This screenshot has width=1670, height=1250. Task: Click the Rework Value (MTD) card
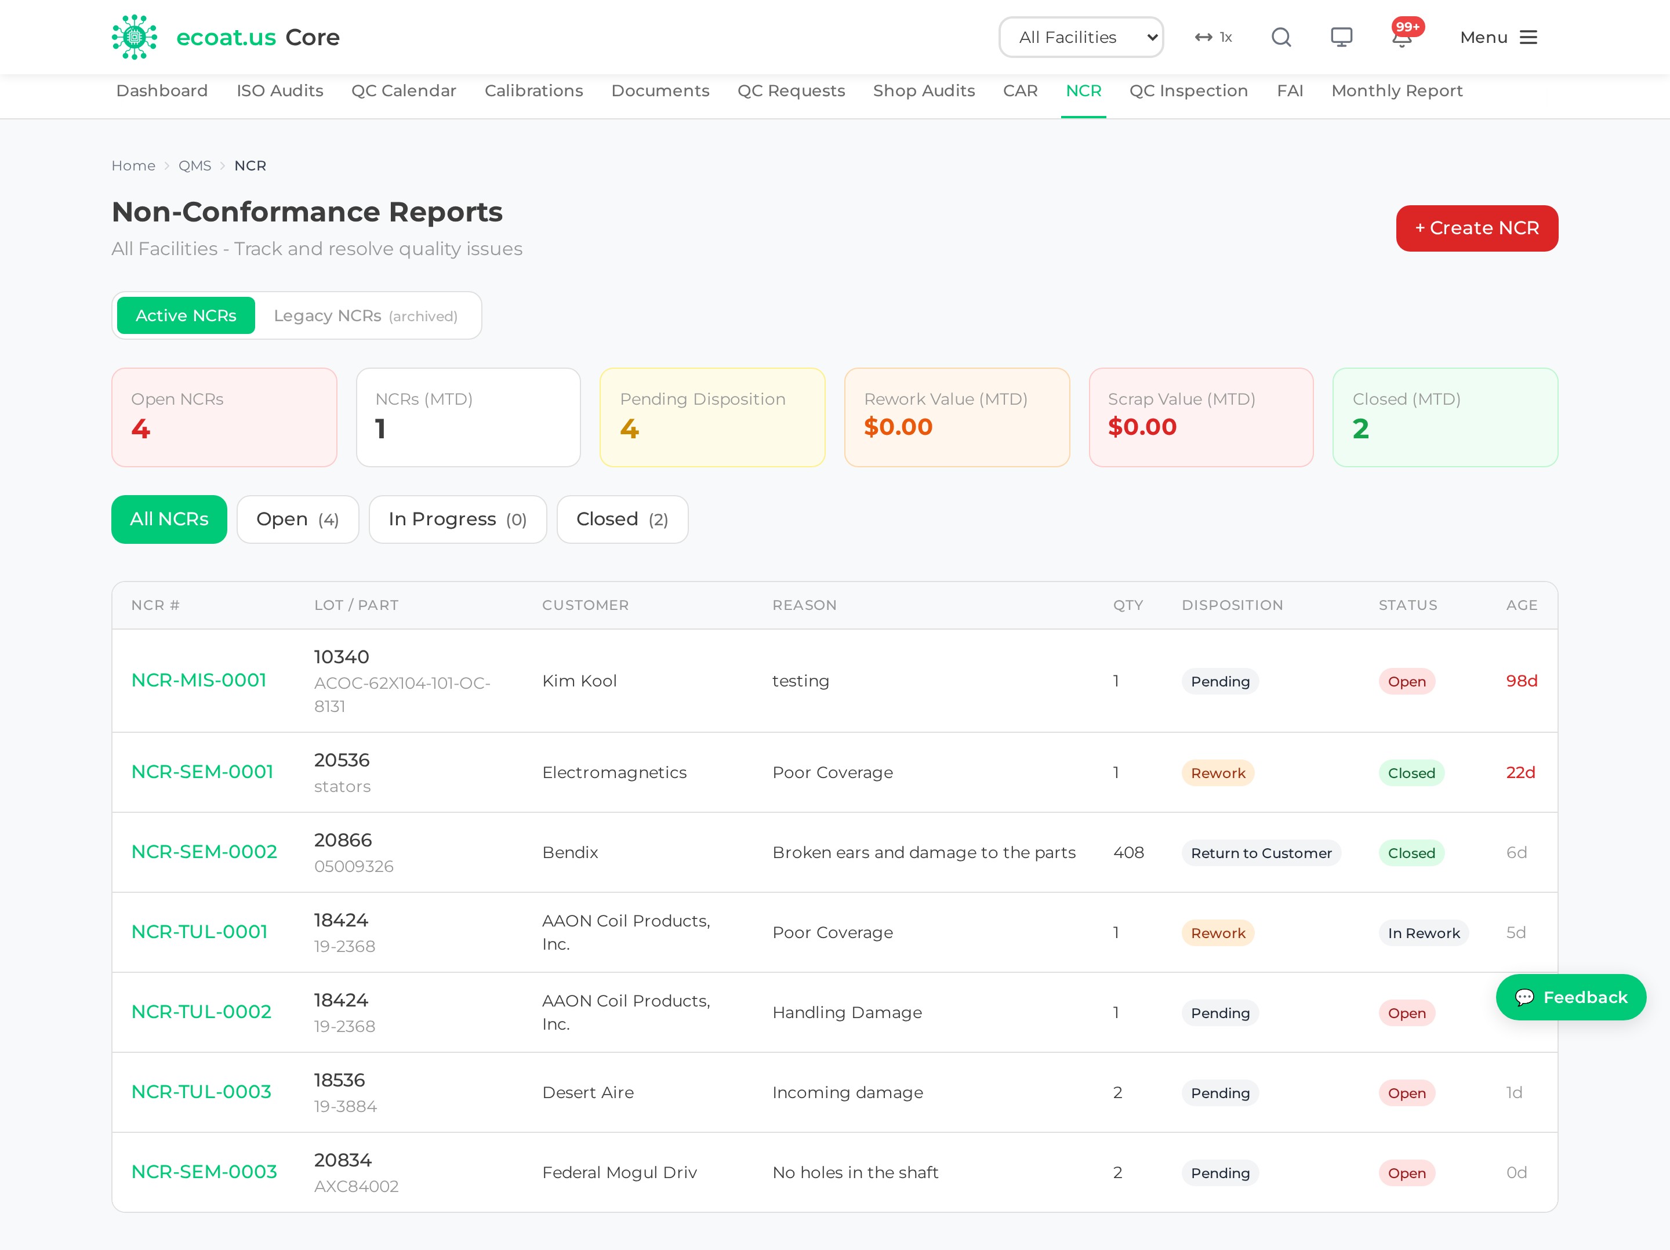(957, 417)
